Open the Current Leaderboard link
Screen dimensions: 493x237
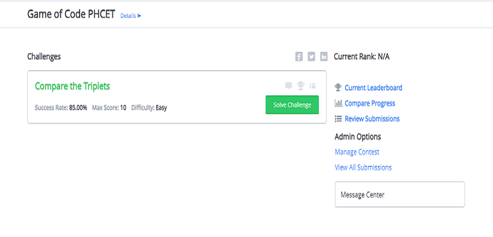click(373, 88)
